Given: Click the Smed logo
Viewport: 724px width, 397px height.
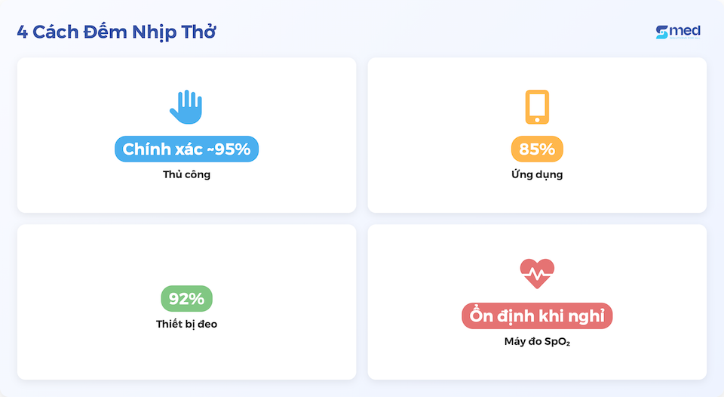Looking at the screenshot, I should pyautogui.click(x=678, y=32).
